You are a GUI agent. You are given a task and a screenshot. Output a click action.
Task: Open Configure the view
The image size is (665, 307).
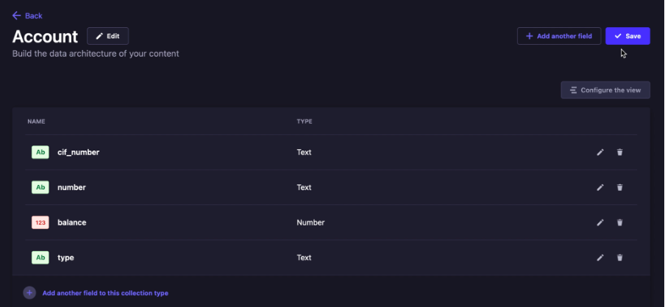605,90
